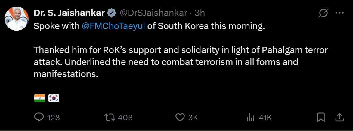
Task: Bookmark this tweet
Action: click(x=321, y=117)
